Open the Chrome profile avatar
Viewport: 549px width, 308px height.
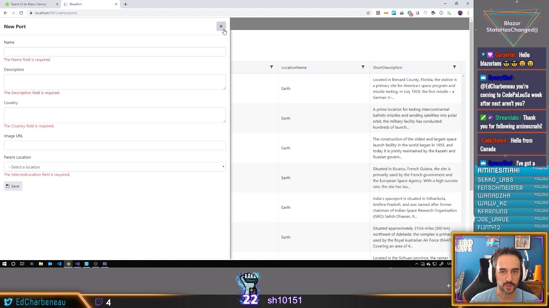[x=460, y=13]
